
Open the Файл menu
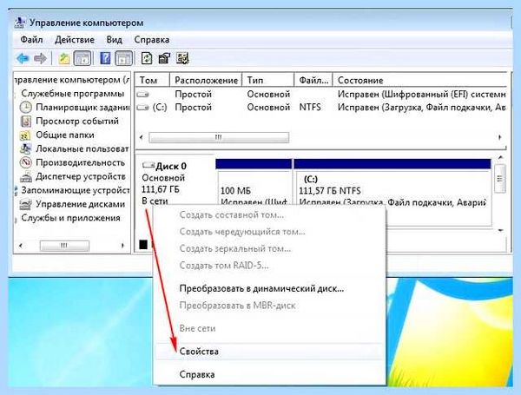pos(31,40)
